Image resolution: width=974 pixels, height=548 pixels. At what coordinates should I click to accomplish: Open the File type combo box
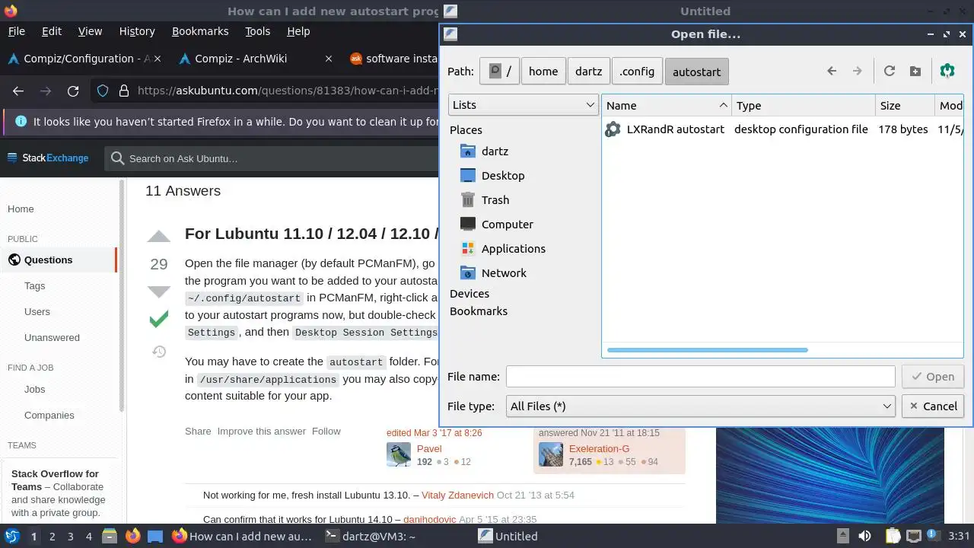(701, 406)
